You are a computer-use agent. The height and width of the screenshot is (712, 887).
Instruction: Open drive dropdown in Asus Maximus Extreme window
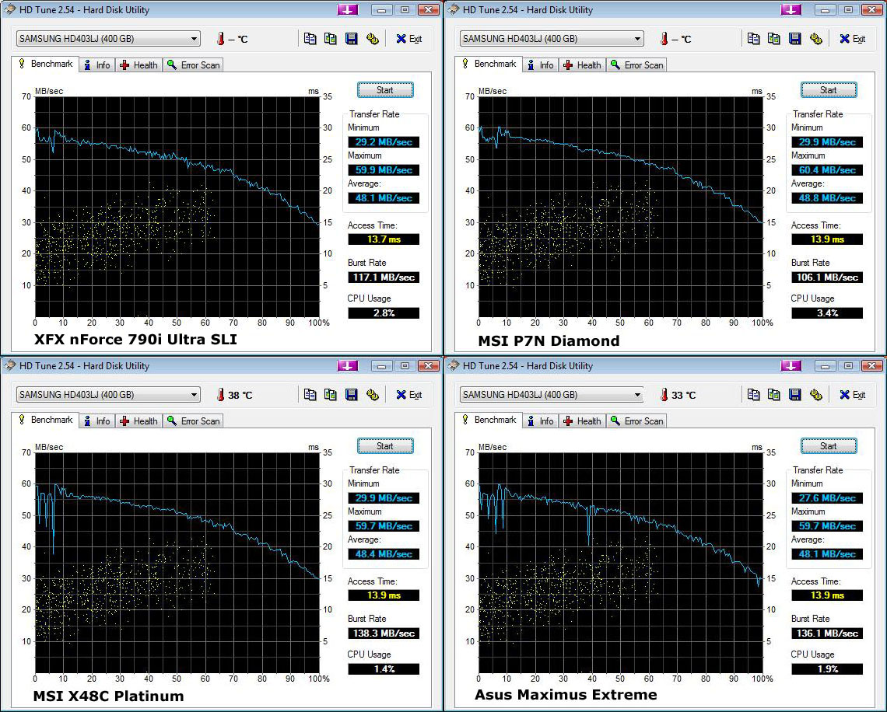[552, 394]
